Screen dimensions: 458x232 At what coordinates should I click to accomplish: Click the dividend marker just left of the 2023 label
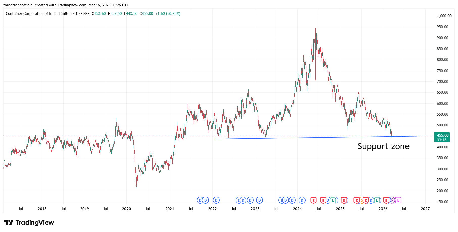pyautogui.click(x=250, y=200)
